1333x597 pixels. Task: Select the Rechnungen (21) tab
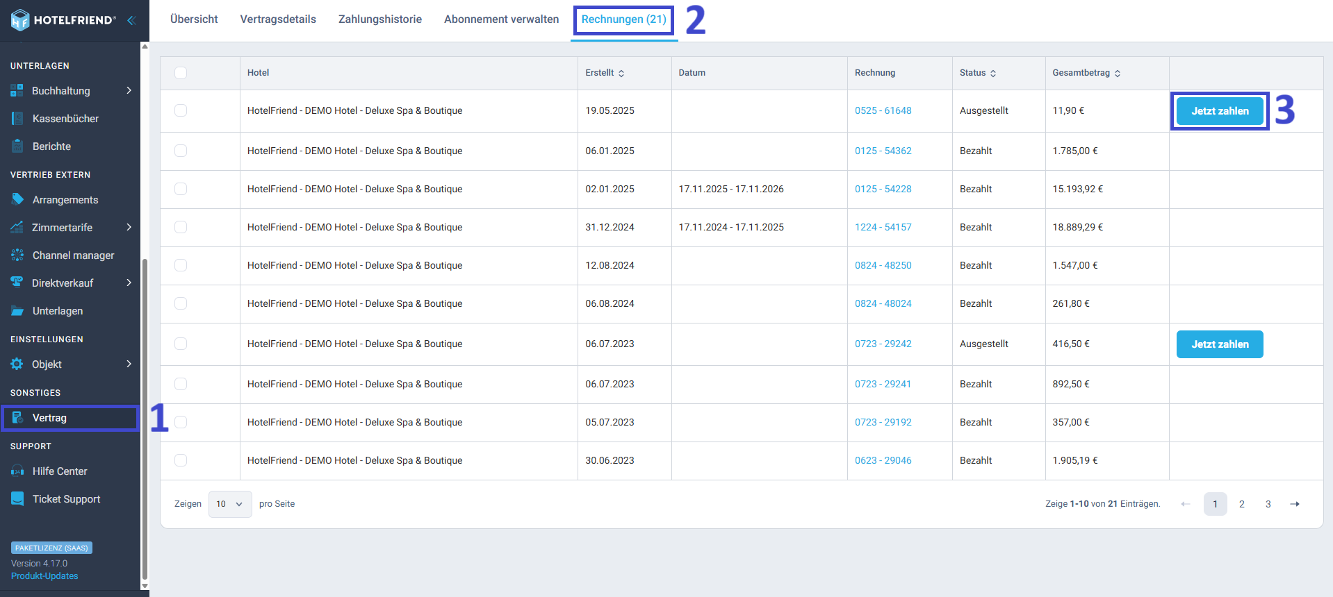[624, 19]
